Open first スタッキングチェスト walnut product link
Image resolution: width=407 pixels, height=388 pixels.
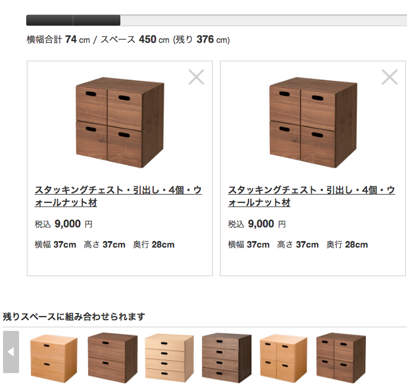click(118, 196)
